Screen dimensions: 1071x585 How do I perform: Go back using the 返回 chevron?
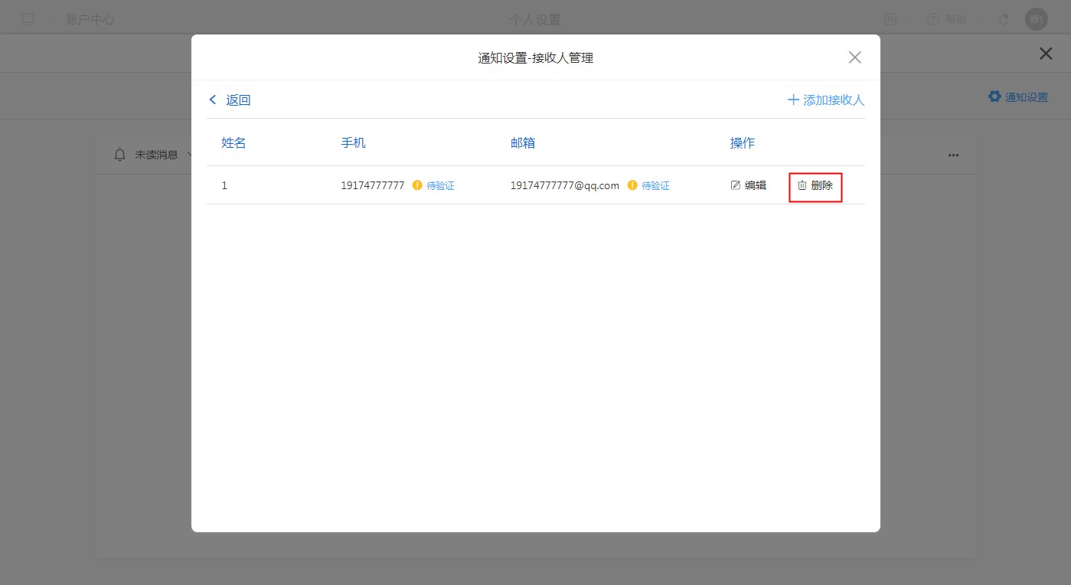pos(213,100)
